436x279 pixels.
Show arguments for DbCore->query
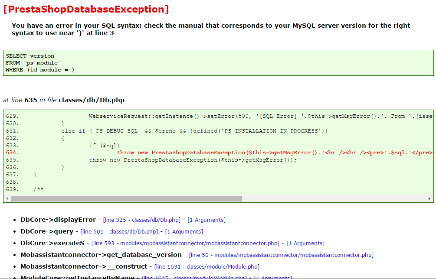click(x=184, y=231)
